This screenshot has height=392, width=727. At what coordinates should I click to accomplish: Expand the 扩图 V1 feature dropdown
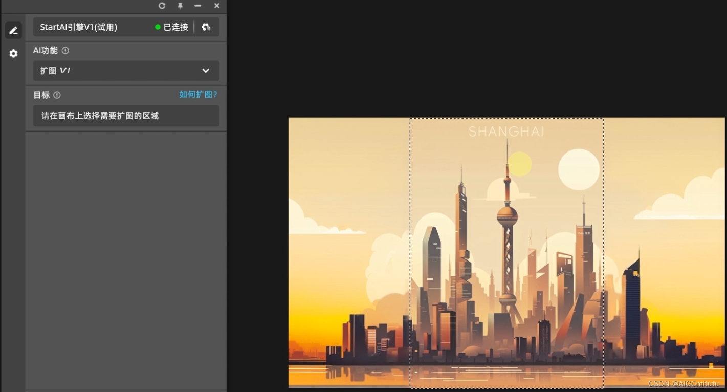click(x=126, y=71)
